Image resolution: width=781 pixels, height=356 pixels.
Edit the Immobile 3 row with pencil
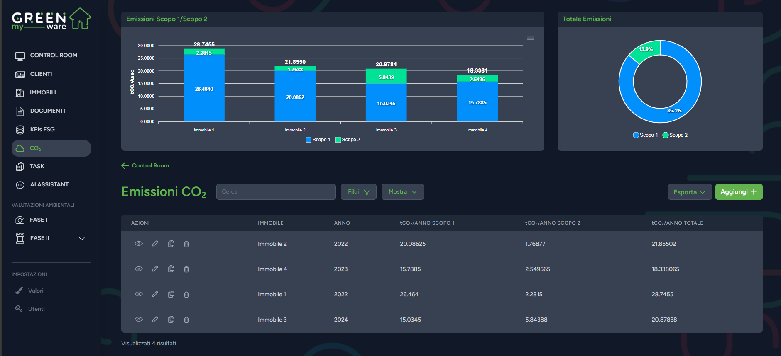click(155, 320)
